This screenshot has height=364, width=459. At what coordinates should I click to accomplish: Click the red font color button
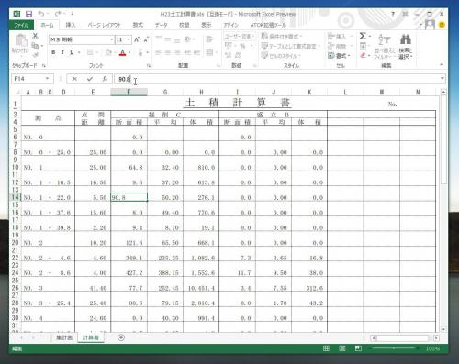[x=123, y=52]
